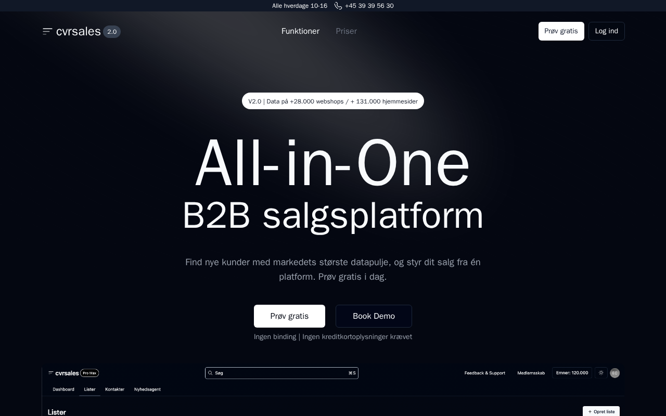The height and width of the screenshot is (416, 666).
Task: Click the Pro Max badge in preview
Action: (x=89, y=373)
